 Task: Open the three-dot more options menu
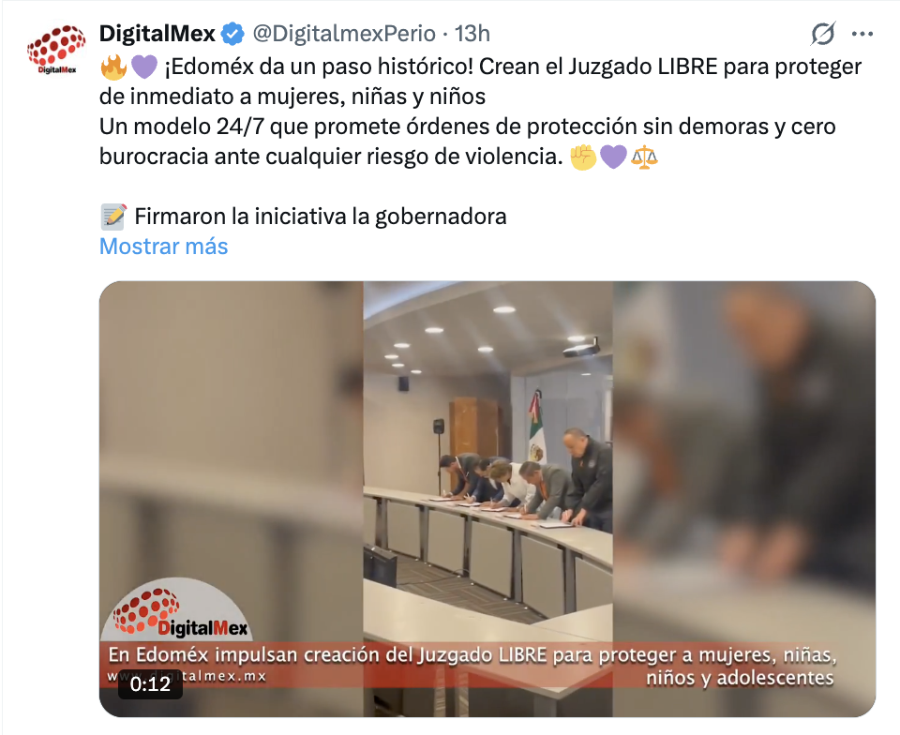click(862, 35)
